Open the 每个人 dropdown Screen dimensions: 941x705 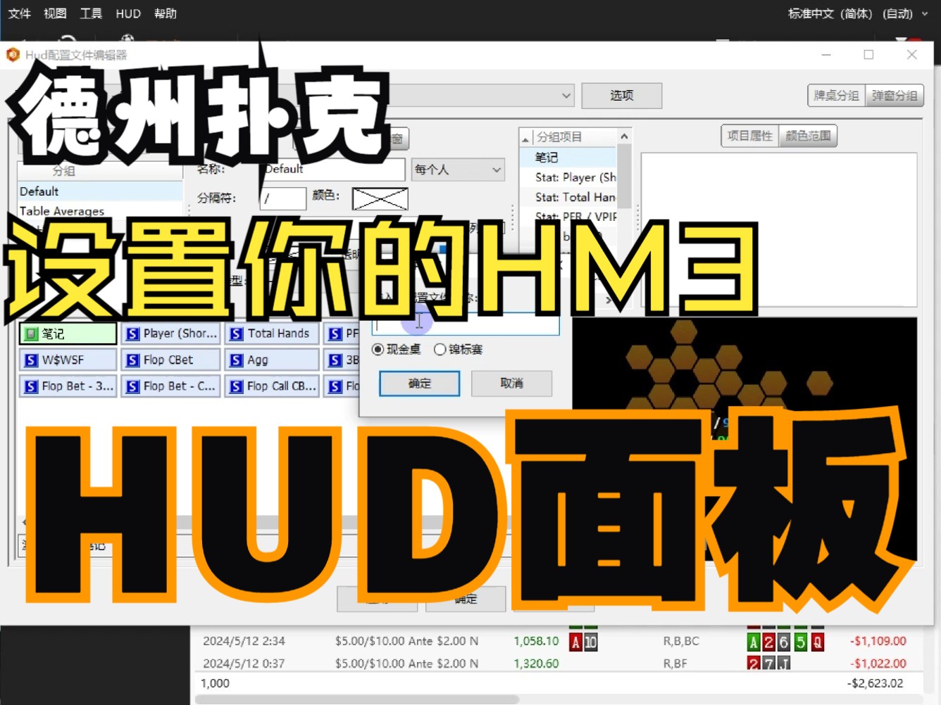(458, 170)
